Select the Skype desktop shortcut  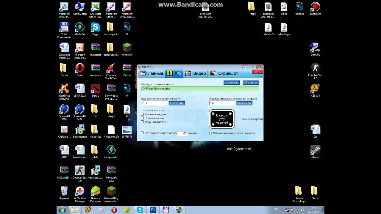96,29
